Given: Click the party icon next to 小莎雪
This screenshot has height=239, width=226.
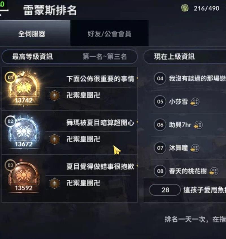Looking at the screenshot, I should [x=195, y=102].
